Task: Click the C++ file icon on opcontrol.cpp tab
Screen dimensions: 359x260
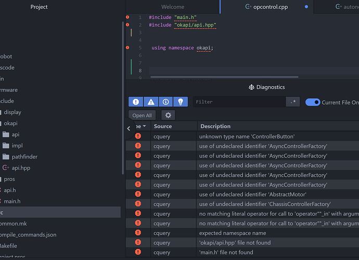Action: [248, 7]
